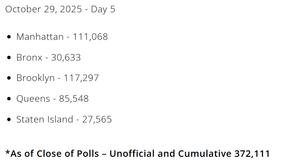Click the bullet point beside Staten Island
The width and height of the screenshot is (290, 165).
click(x=9, y=120)
